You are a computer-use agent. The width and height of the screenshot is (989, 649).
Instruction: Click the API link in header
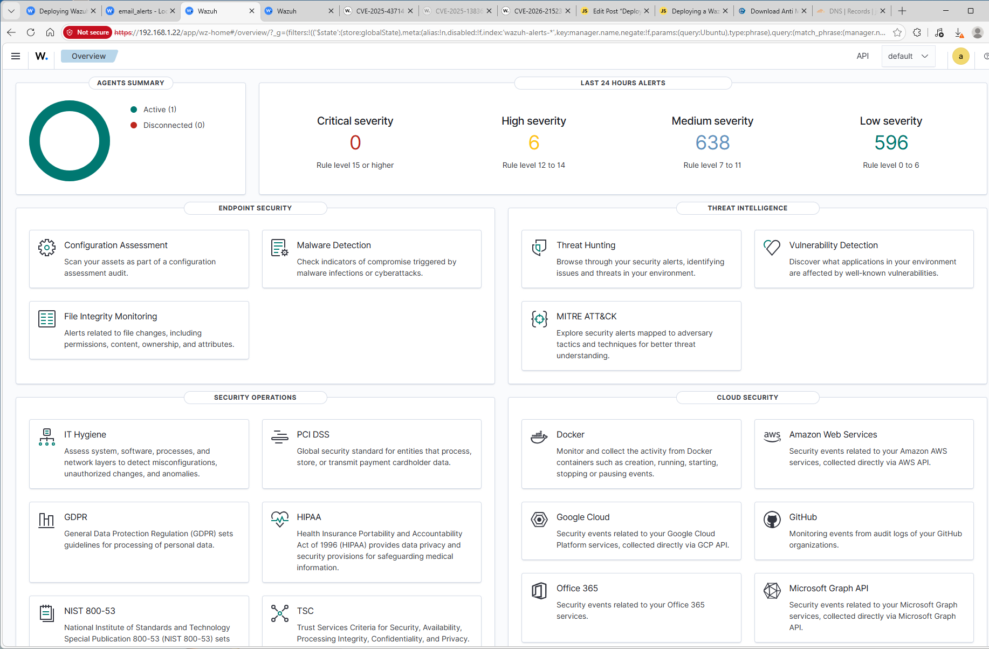pos(863,56)
